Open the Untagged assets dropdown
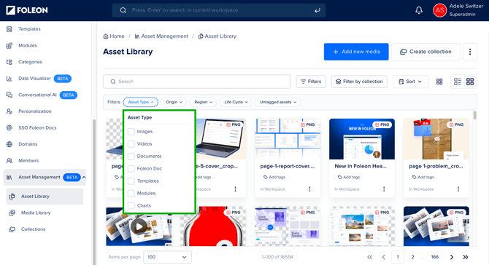Viewport: 489px width, 265px height. click(278, 102)
